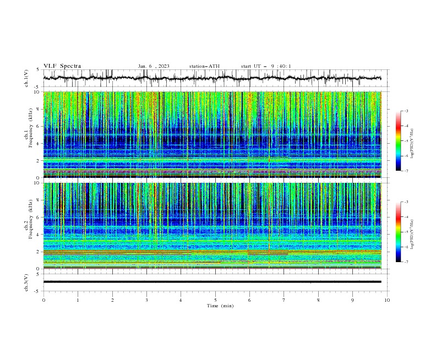Image resolution: width=436 pixels, height=337 pixels.
Task: Click the ch.1 voltage waveform trace
Action: click(x=212, y=78)
